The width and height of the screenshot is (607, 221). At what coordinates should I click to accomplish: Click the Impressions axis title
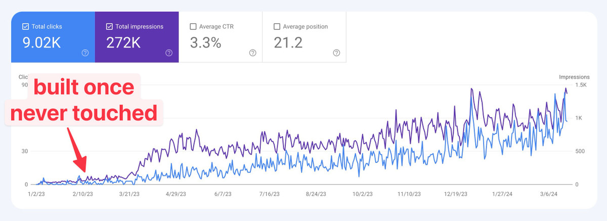pyautogui.click(x=574, y=77)
